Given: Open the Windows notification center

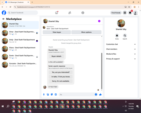Looking at the screenshot, I should pos(138,107).
